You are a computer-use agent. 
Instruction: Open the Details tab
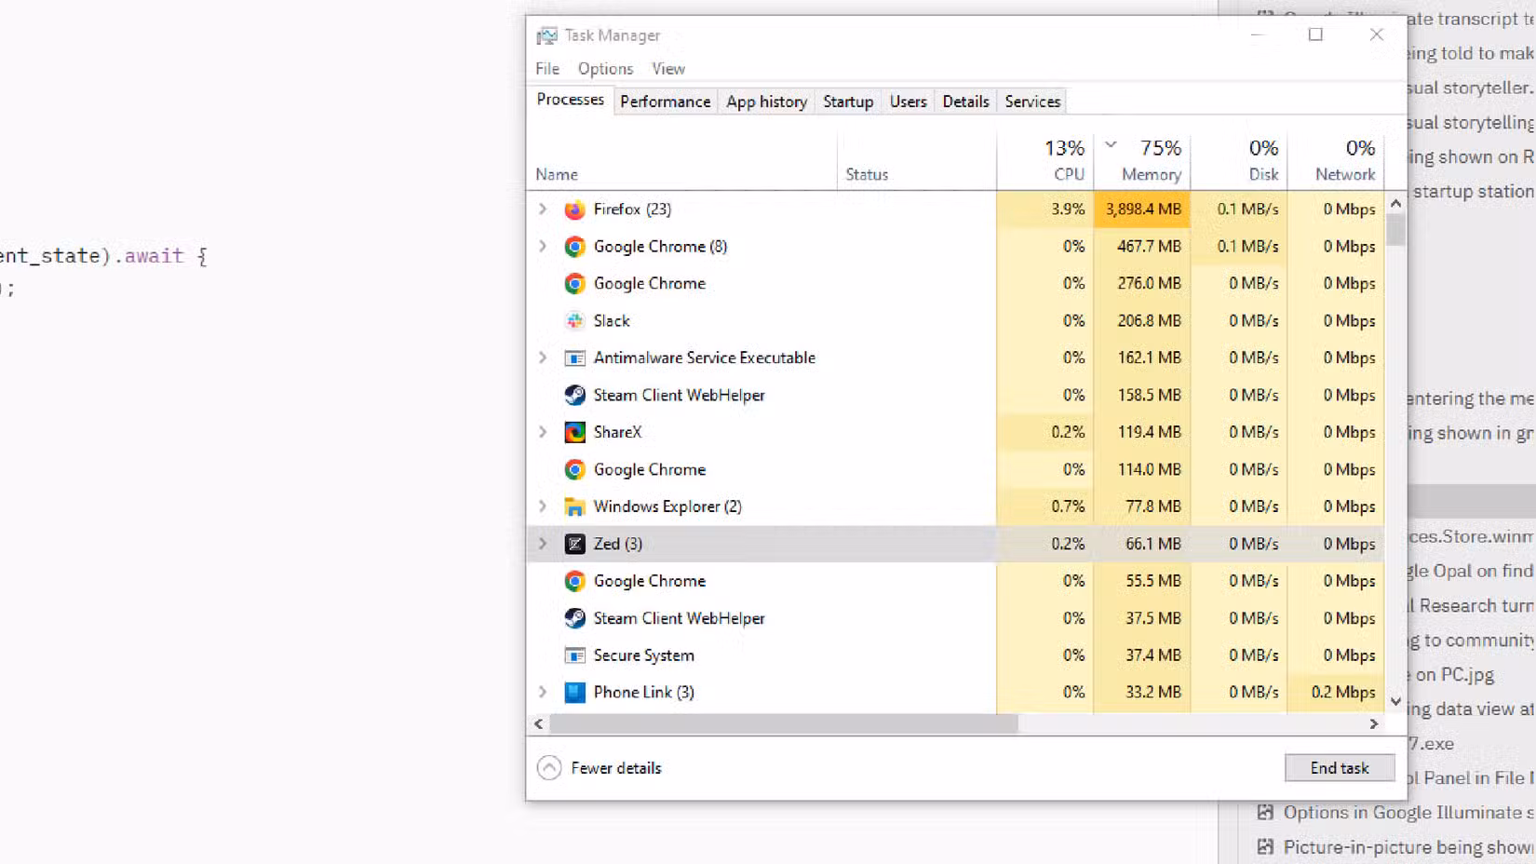tap(965, 101)
